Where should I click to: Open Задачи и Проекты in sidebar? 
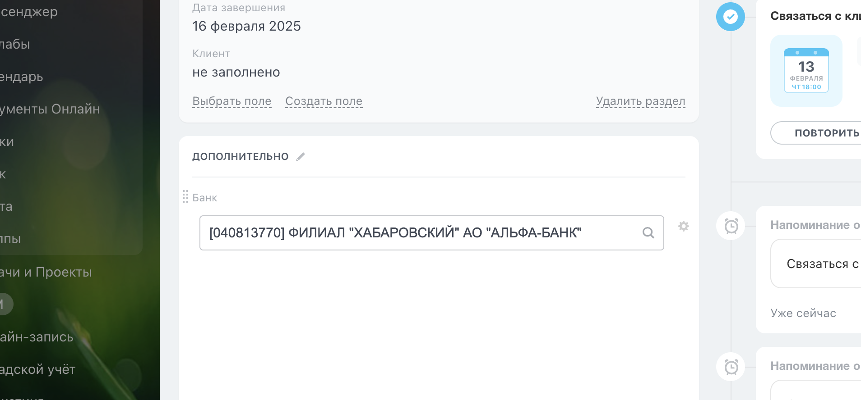[46, 272]
